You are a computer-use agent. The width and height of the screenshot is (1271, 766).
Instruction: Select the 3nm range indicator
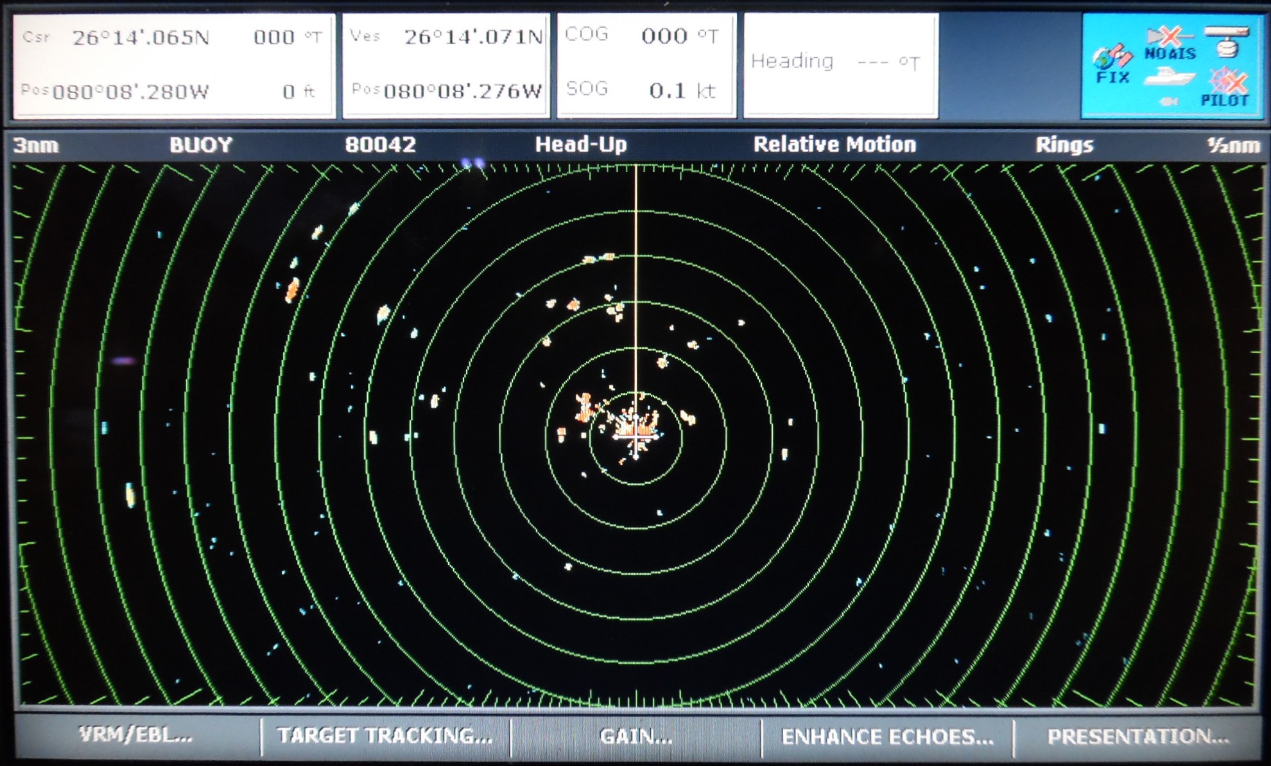[36, 145]
